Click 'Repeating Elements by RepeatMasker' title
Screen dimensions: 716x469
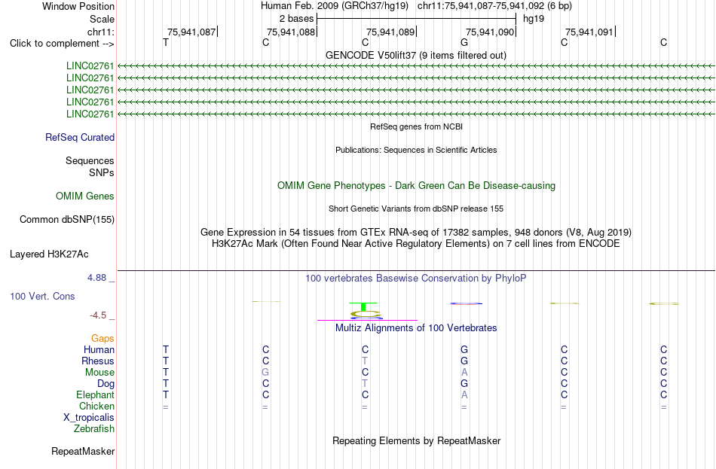pyautogui.click(x=417, y=440)
